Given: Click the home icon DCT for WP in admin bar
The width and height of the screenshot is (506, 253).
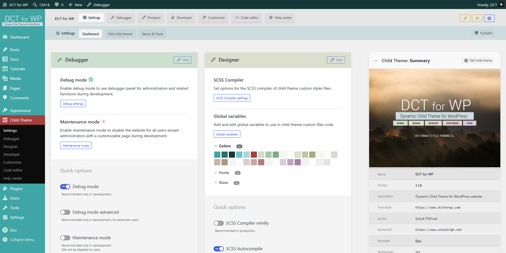Looking at the screenshot, I should [x=15, y=4].
